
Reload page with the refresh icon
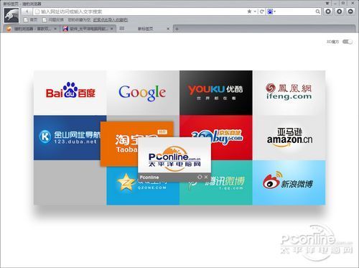coord(262,11)
